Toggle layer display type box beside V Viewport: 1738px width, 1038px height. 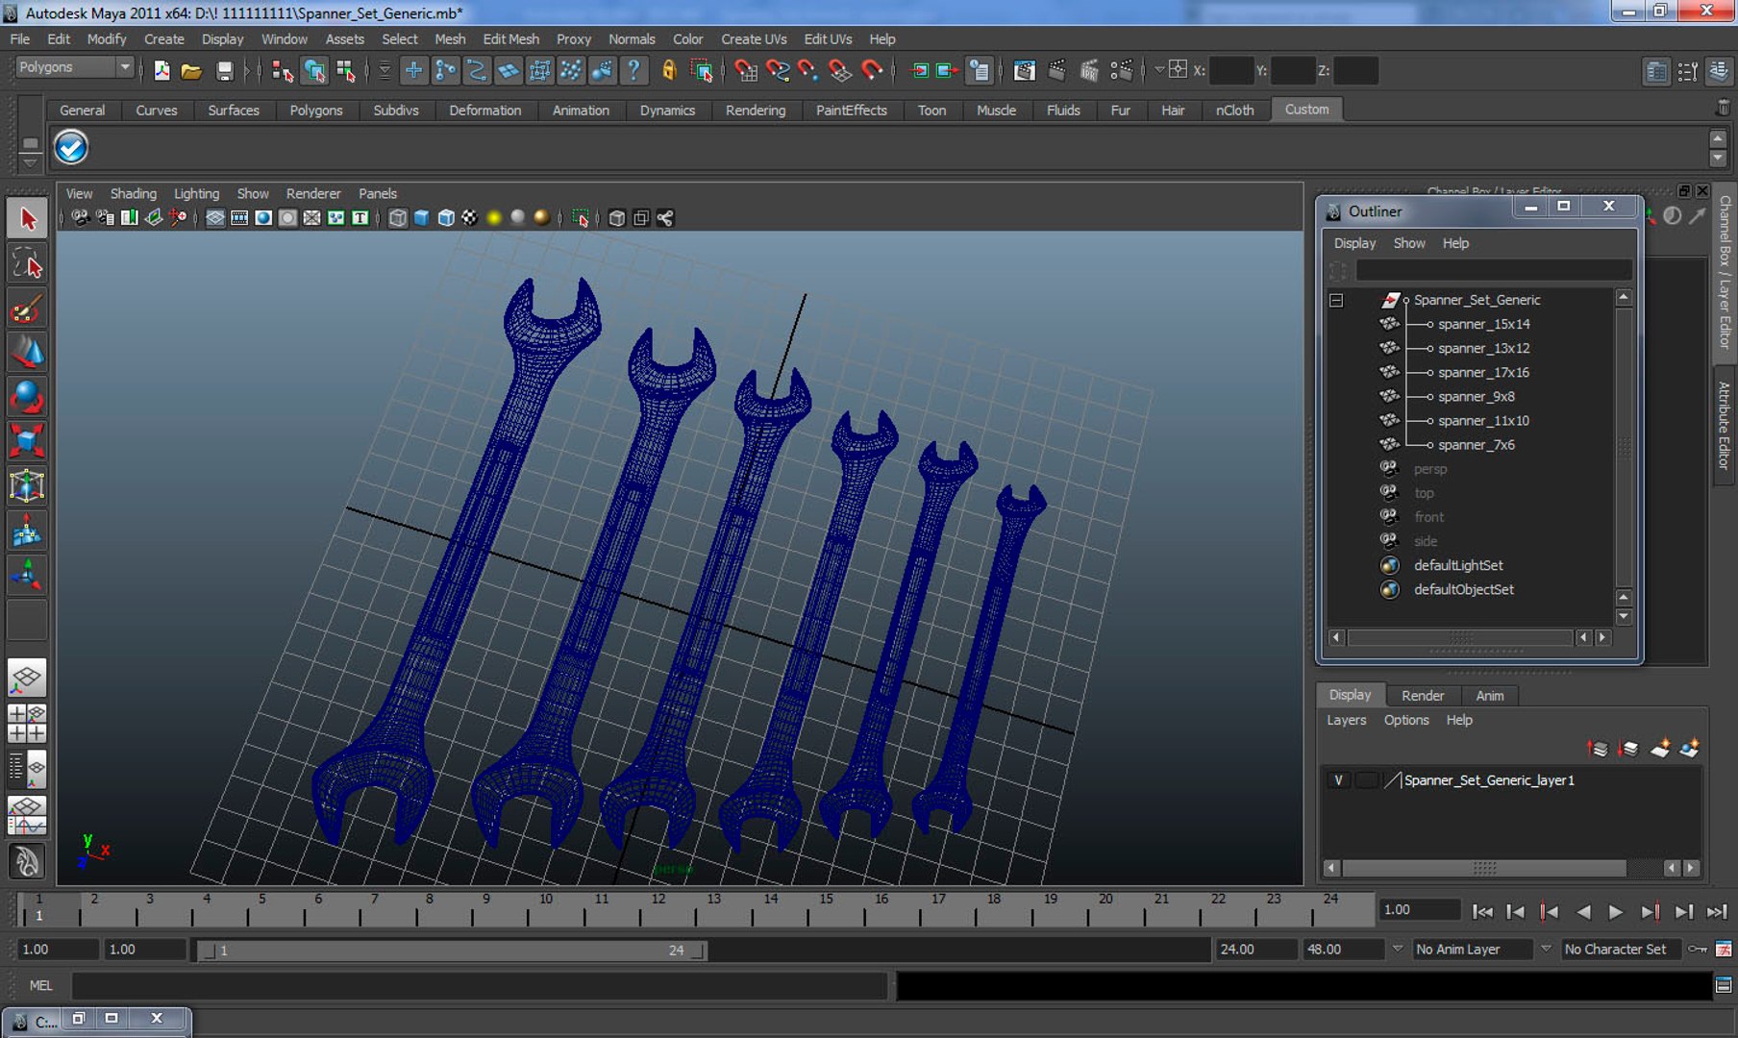tap(1365, 780)
